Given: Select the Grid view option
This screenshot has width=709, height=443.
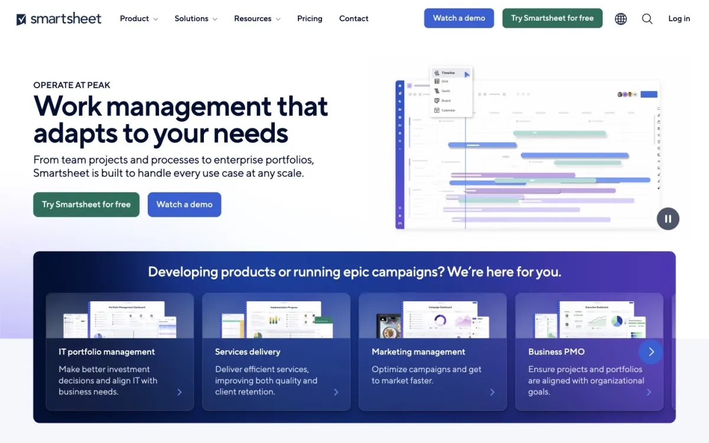Looking at the screenshot, I should (x=445, y=82).
